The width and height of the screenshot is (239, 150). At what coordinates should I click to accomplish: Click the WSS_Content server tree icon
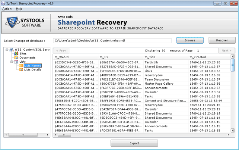12,50
